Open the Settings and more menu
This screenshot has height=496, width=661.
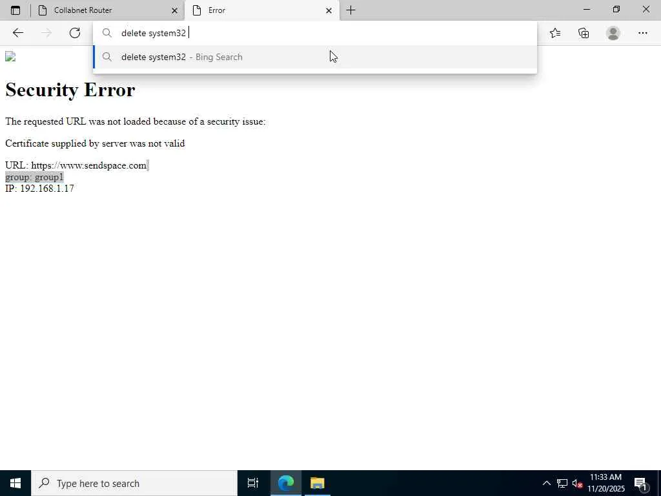642,33
